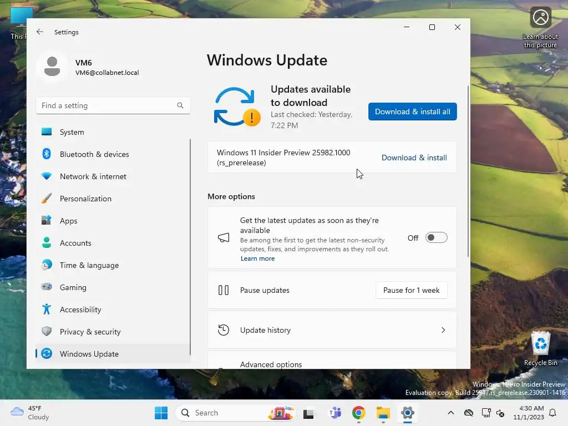Image resolution: width=568 pixels, height=426 pixels.
Task: Click the cloud sync tray icon
Action: click(x=469, y=413)
